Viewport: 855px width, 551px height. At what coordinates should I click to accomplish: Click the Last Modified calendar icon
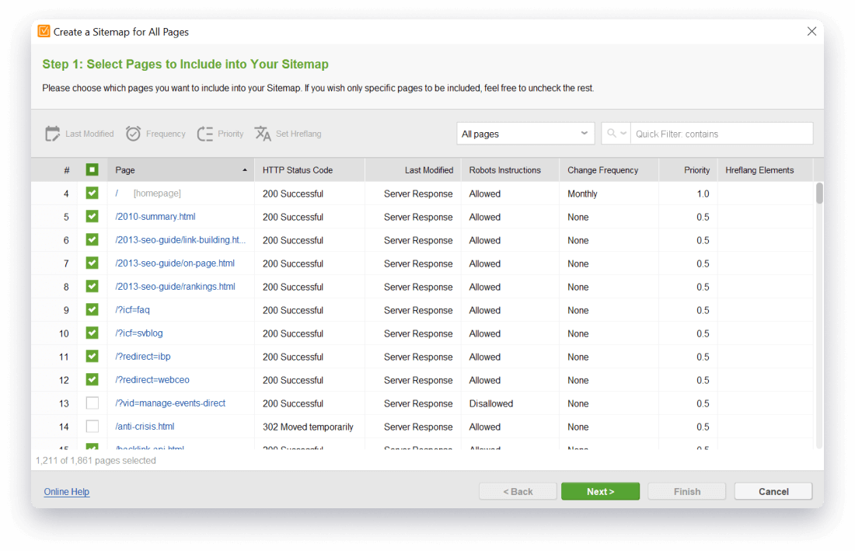point(52,134)
